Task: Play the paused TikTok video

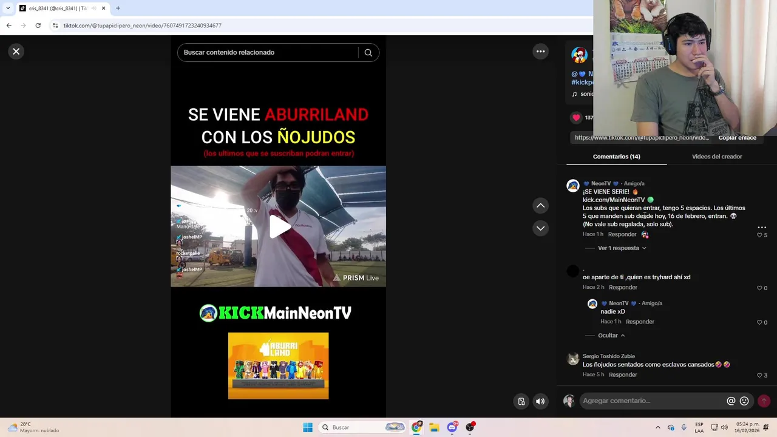Action: [279, 226]
